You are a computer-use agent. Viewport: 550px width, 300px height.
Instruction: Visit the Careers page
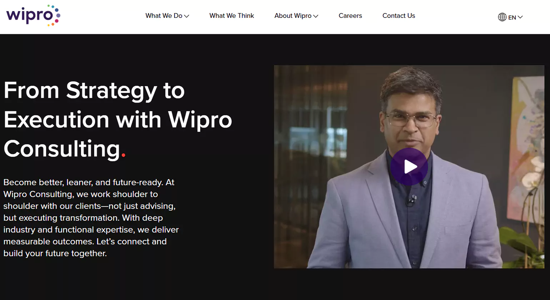[x=350, y=16]
